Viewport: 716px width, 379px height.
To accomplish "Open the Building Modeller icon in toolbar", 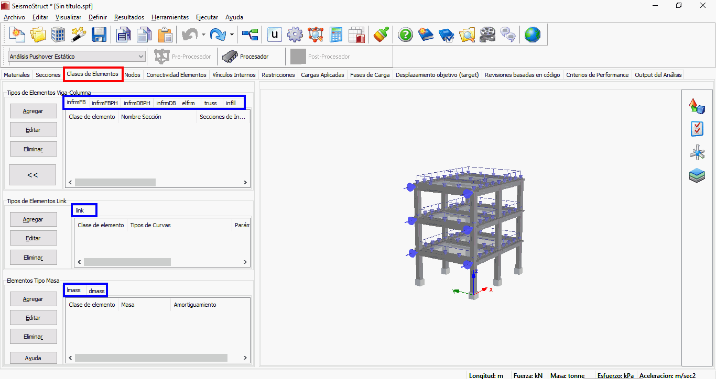I will click(x=58, y=35).
